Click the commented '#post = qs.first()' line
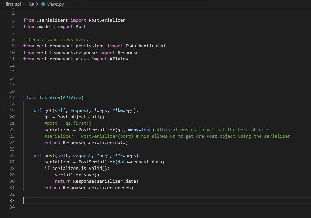Screen dimensions: 311x218 pos(68,123)
